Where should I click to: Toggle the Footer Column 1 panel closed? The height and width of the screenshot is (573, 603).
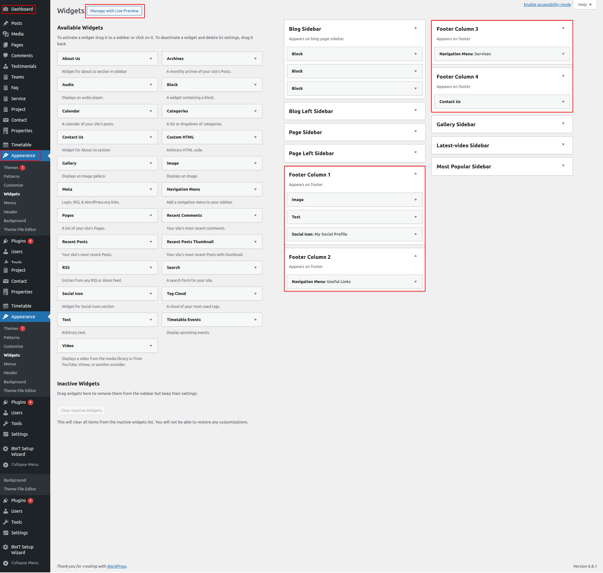click(x=415, y=174)
